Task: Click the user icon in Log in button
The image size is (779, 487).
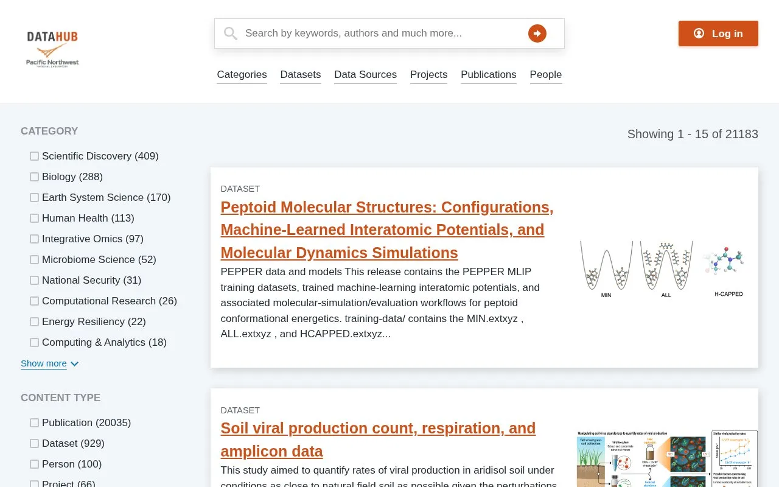Action: 699,33
